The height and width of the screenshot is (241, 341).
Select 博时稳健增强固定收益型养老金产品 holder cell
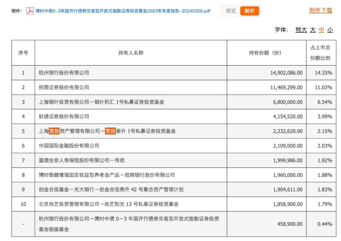click(131, 175)
